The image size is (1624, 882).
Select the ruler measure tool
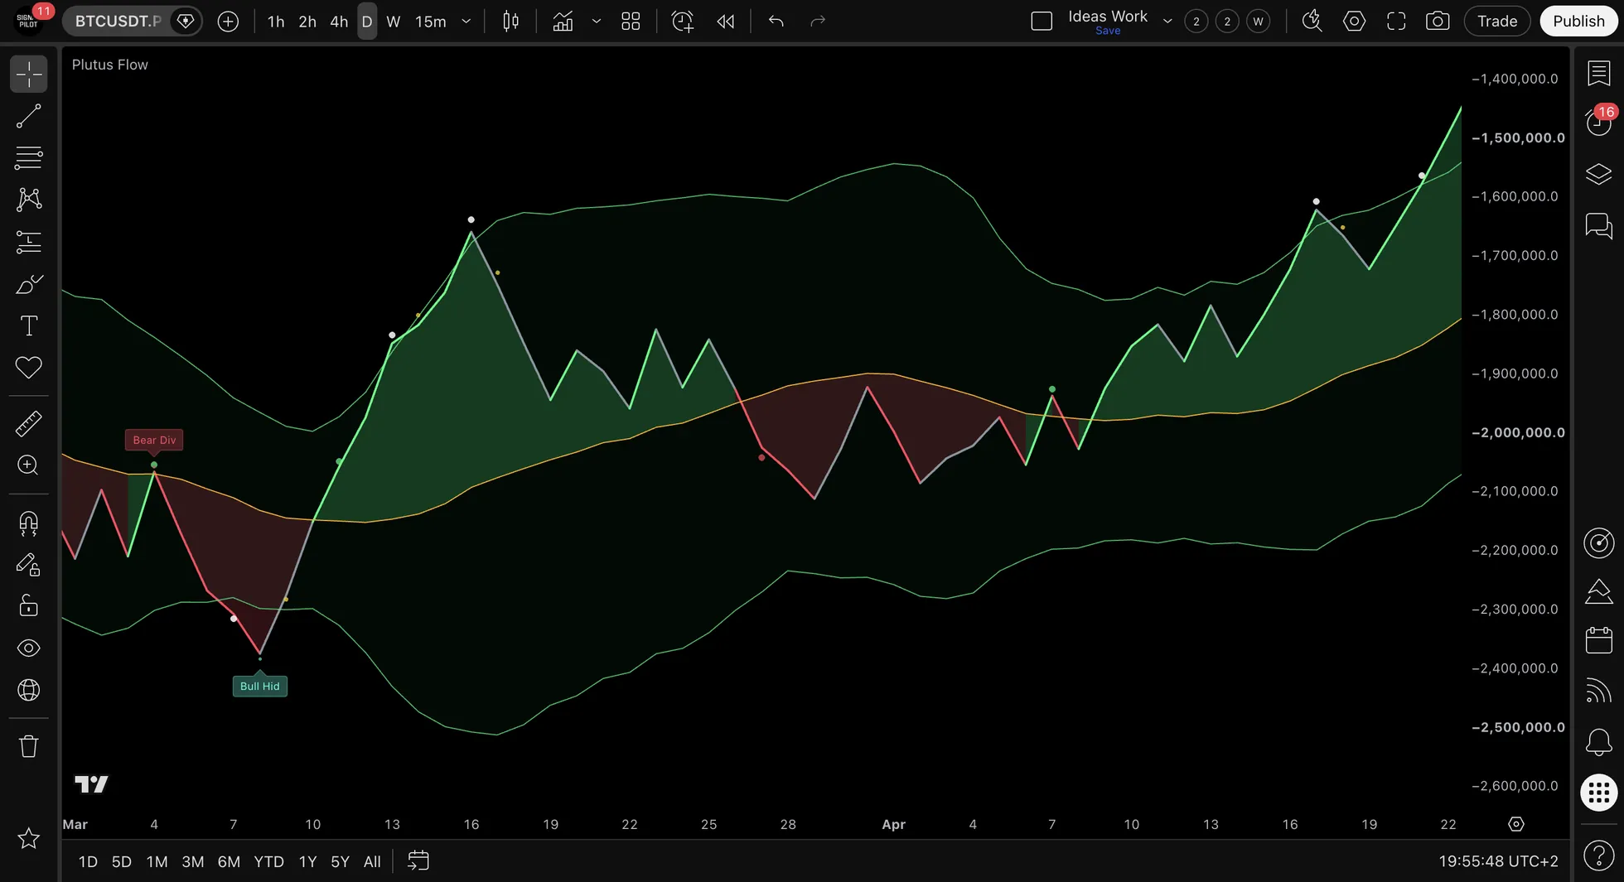click(x=29, y=424)
